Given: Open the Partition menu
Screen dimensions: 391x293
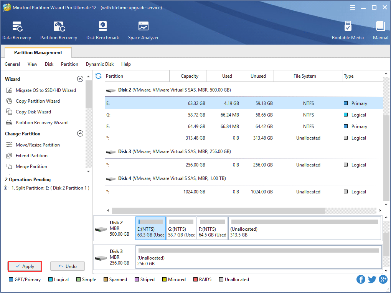Looking at the screenshot, I should [69, 64].
